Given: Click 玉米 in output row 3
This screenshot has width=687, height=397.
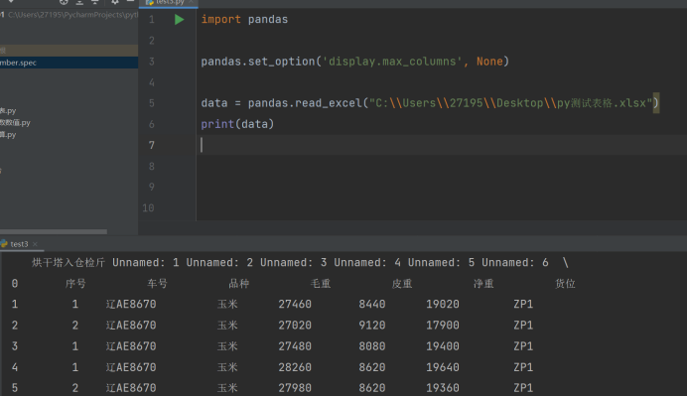Looking at the screenshot, I should [227, 346].
